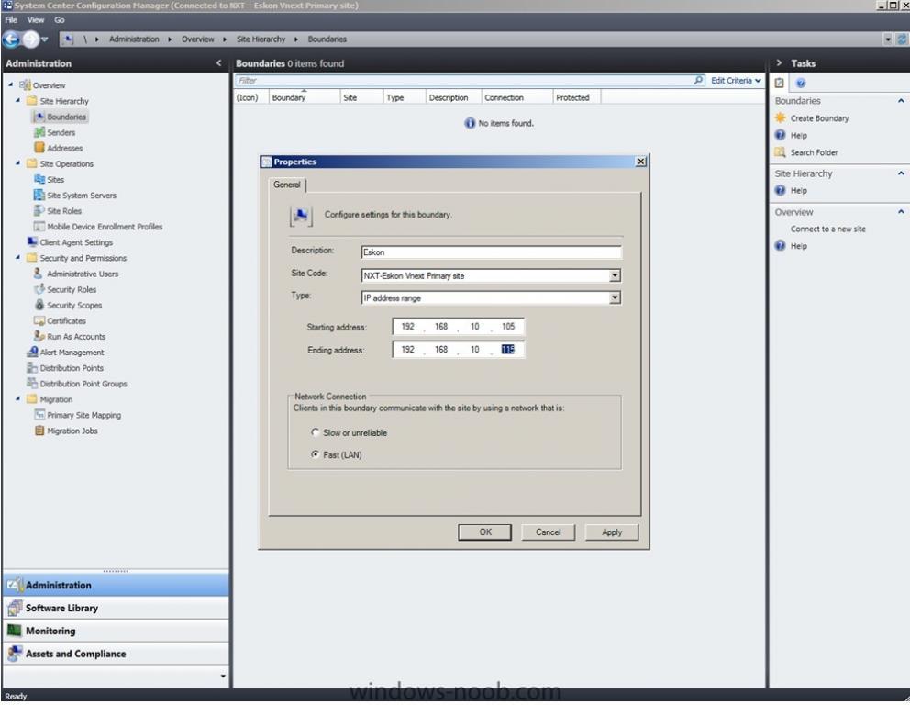Click the search magnifier in Filter box
910x705 pixels.
tap(698, 80)
